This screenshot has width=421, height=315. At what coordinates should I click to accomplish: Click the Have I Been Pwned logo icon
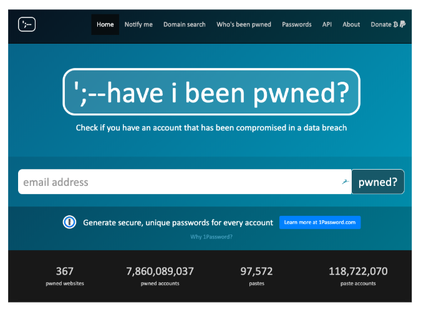[27, 24]
